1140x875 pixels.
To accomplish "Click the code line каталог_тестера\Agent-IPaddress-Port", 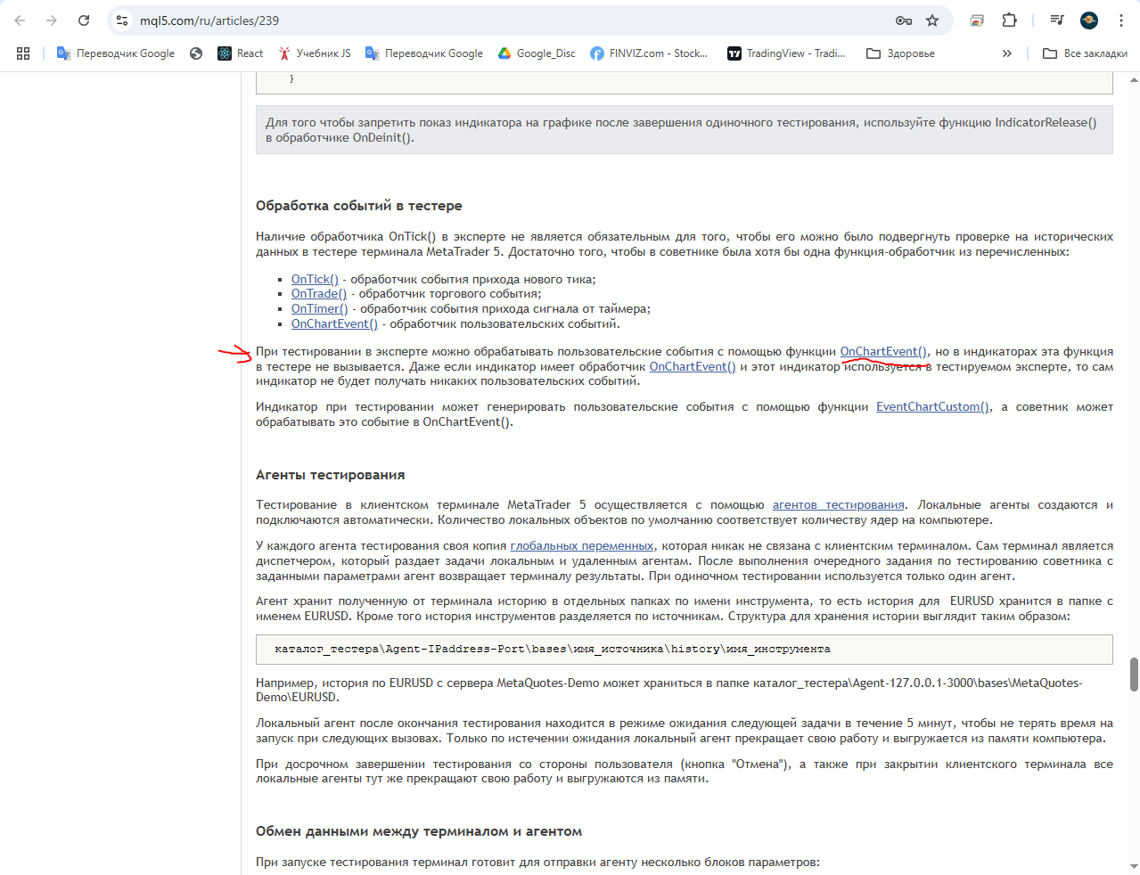I will 553,649.
